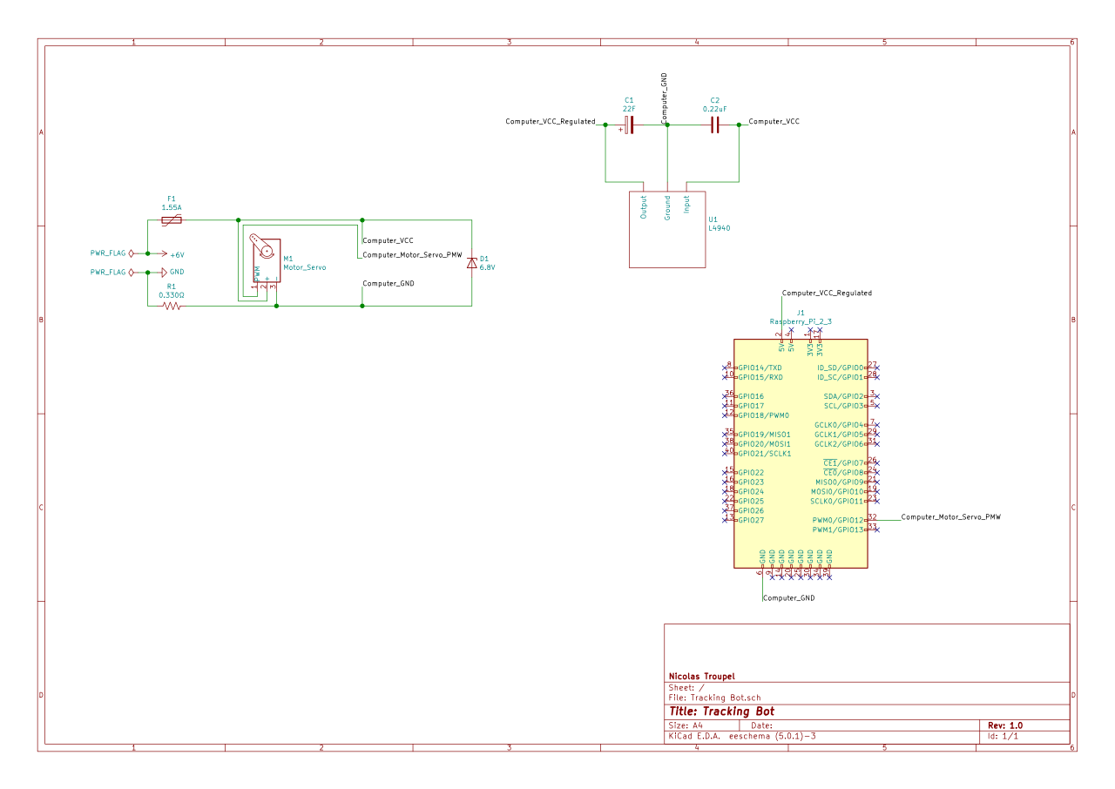
Task: Click the SDA/GPIO2 pin label
Action: click(x=843, y=396)
